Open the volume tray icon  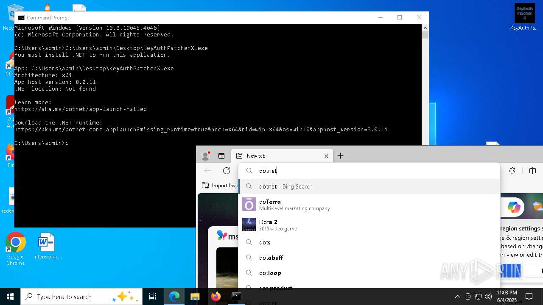pos(488,297)
